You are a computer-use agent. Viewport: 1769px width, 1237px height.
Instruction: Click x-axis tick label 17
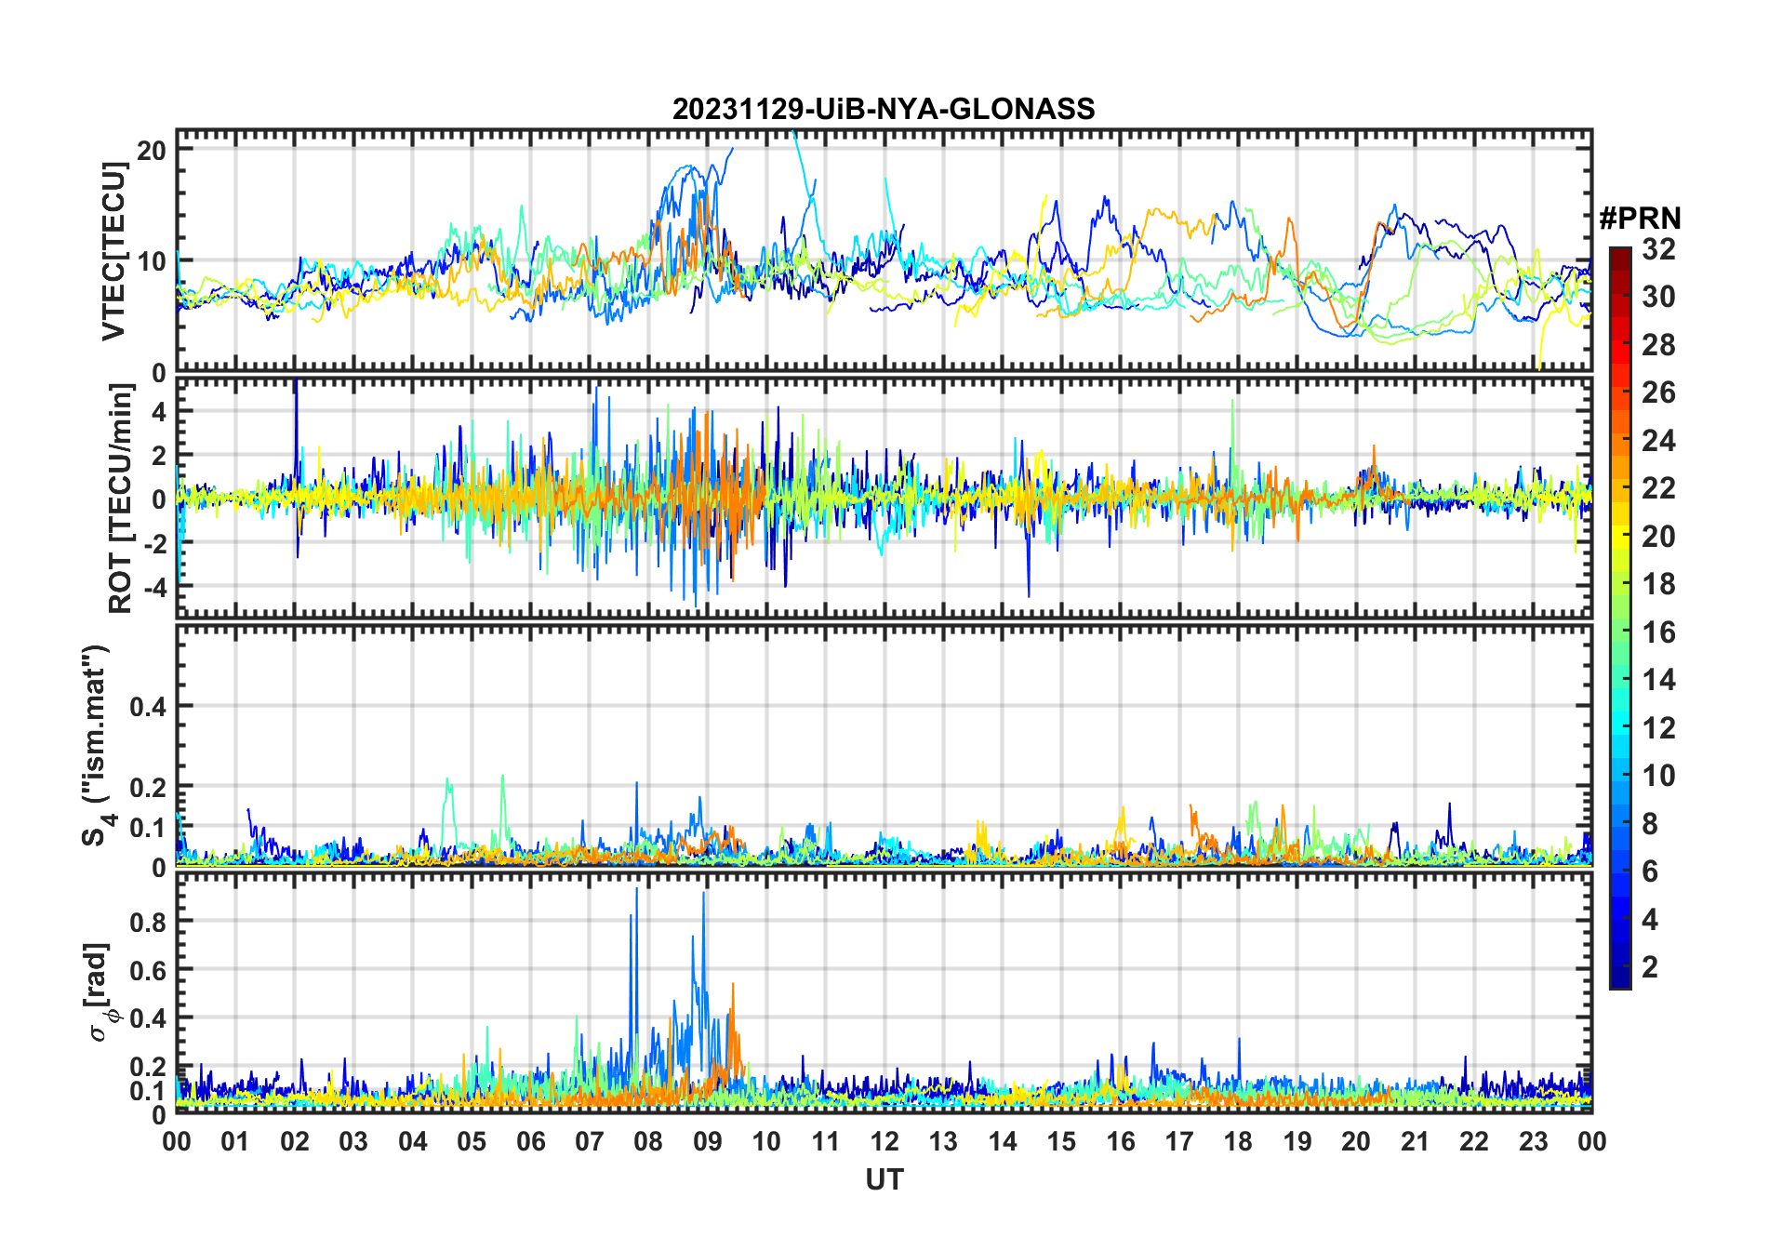click(1179, 1142)
